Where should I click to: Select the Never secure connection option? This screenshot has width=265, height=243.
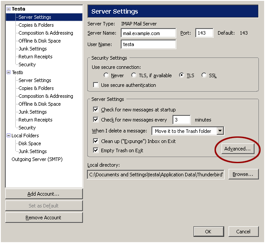coord(106,75)
